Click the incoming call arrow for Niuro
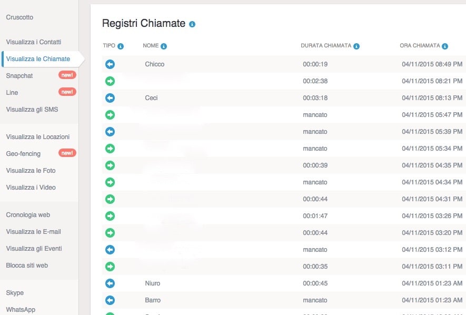The width and height of the screenshot is (466, 315). [110, 283]
